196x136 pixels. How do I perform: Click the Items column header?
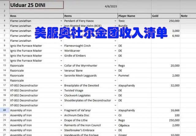pos(91,16)
